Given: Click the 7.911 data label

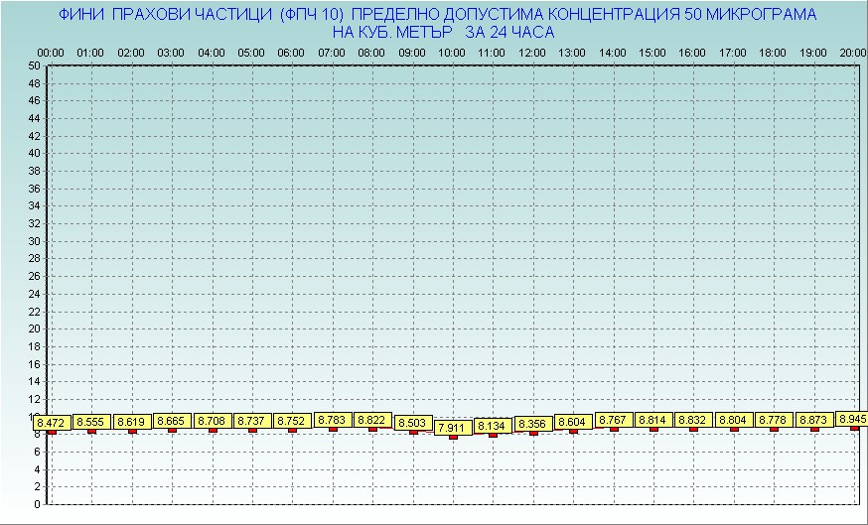Looking at the screenshot, I should [x=453, y=427].
